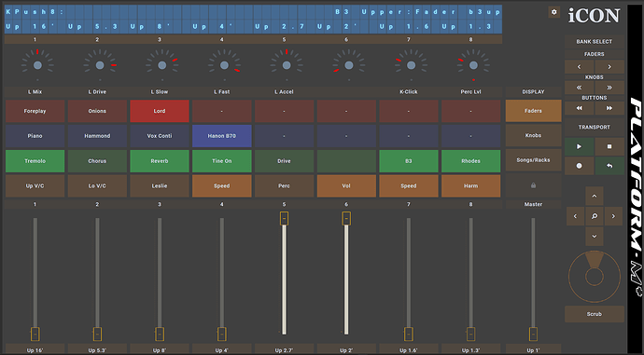Toggle the Tine On button
644x355 pixels.
[222, 161]
